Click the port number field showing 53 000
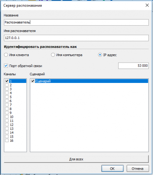 point(133,66)
